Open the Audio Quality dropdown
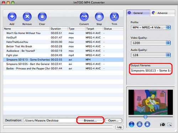Viewport: 178px width, 133px height. click(x=151, y=55)
